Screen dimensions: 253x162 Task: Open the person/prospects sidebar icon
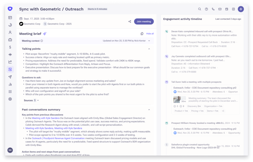click(10, 32)
